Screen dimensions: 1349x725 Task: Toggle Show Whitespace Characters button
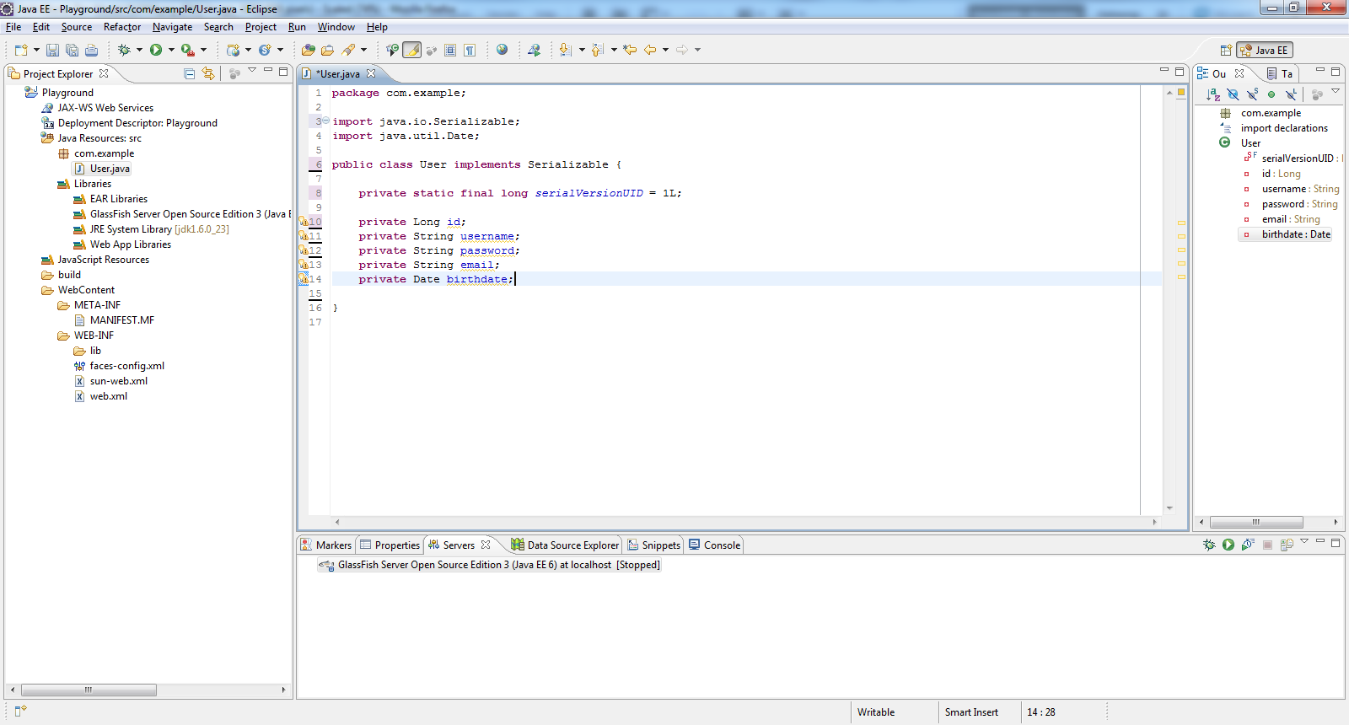470,50
